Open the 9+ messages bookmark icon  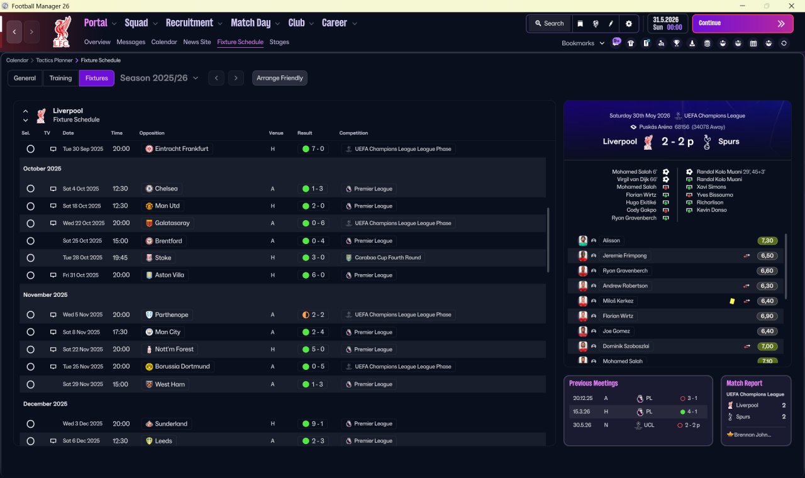[x=616, y=42]
